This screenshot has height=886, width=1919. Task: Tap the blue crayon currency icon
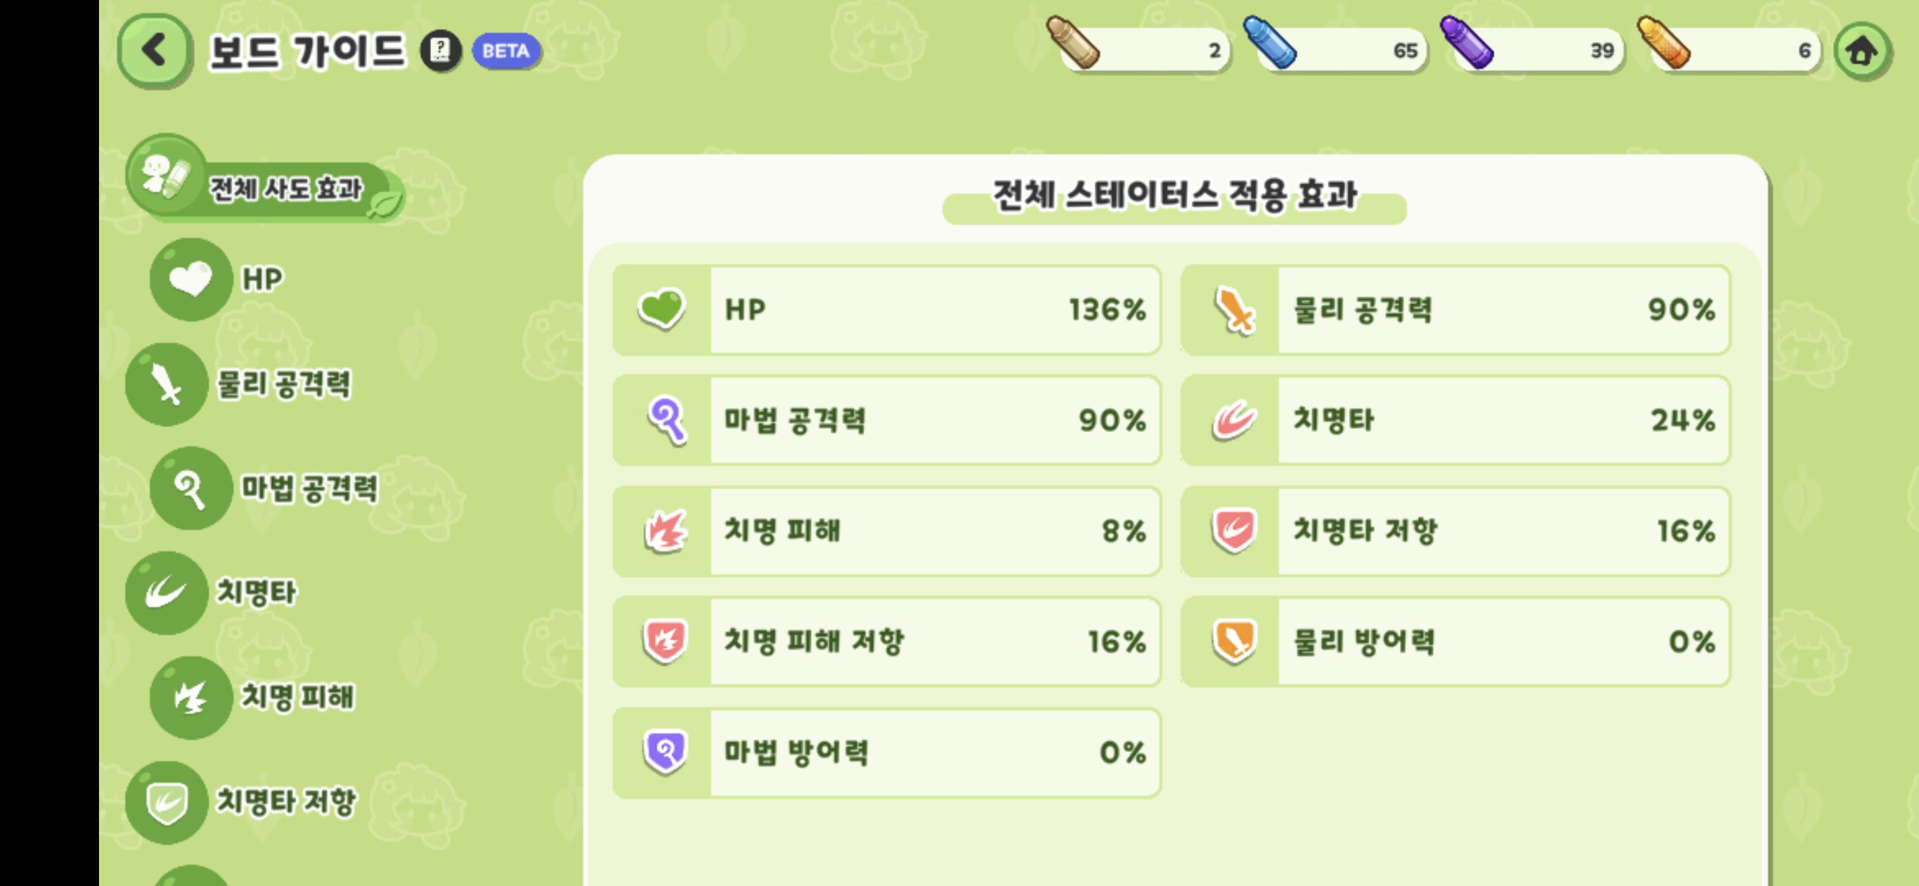point(1270,42)
